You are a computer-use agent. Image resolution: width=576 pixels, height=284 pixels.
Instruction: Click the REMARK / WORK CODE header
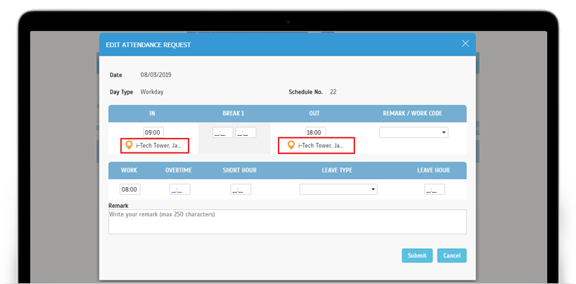click(413, 114)
